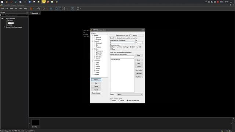The image size is (235, 132).
Task: Click the Delete session button
Action: 139,67
